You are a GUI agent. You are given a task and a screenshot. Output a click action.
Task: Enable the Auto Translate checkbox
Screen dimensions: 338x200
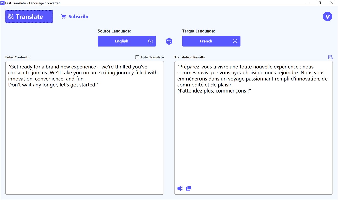click(x=137, y=57)
